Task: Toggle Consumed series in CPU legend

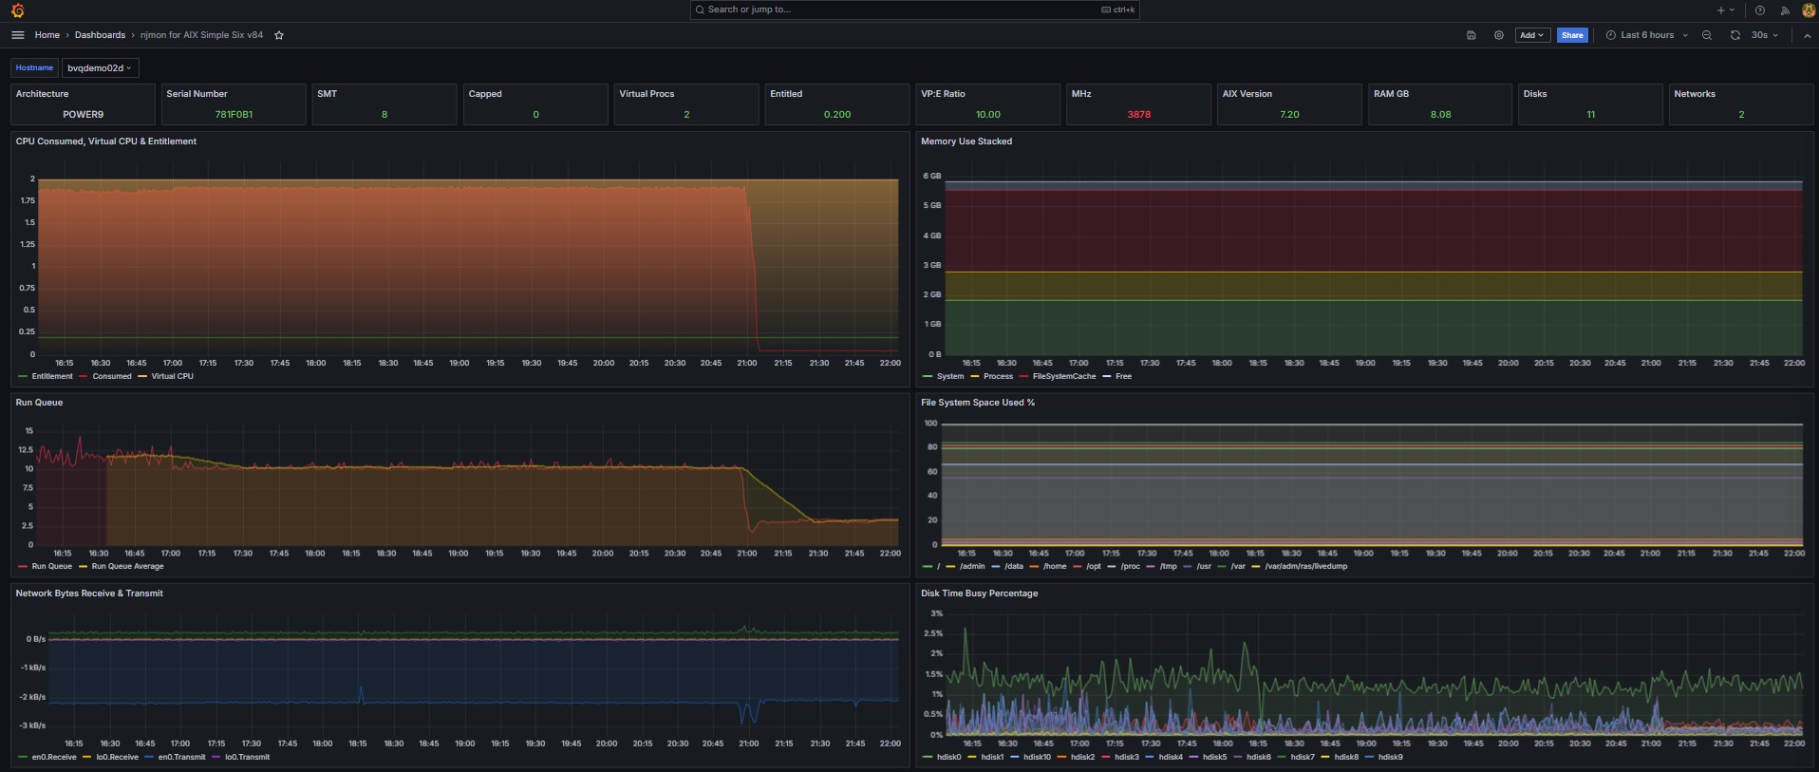Action: tap(111, 376)
